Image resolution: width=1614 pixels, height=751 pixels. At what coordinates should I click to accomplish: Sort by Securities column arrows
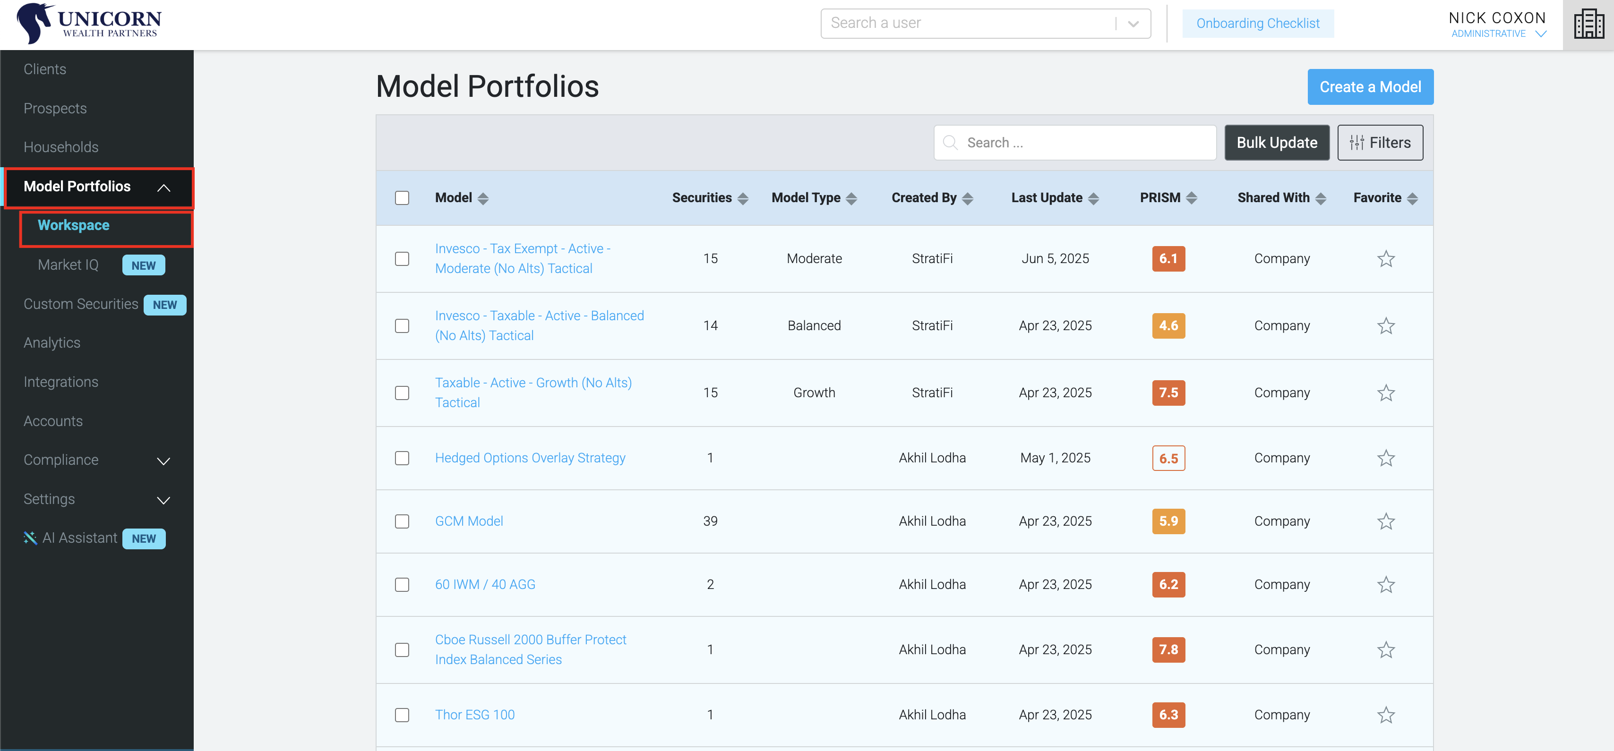click(x=742, y=198)
